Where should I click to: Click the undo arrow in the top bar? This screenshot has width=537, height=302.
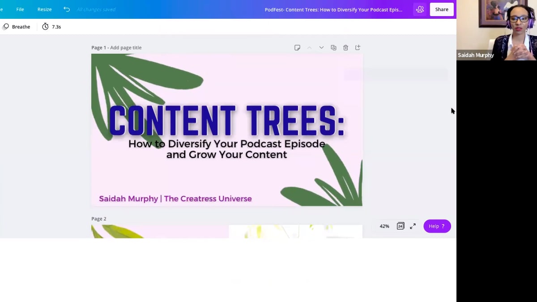click(67, 9)
